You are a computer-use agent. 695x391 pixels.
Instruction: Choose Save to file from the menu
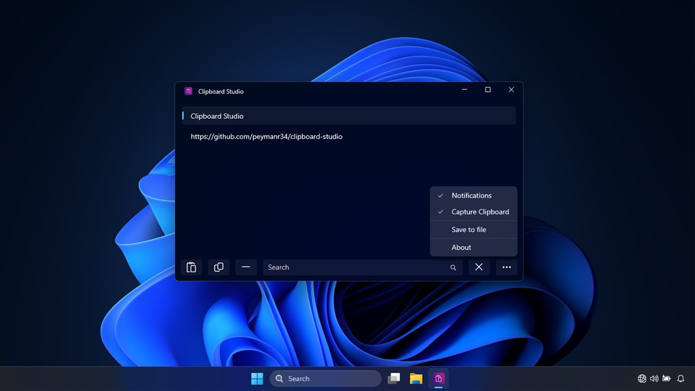[x=473, y=230]
